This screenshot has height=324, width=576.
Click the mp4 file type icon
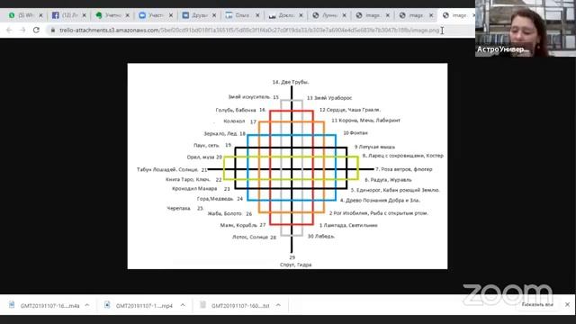pos(107,305)
